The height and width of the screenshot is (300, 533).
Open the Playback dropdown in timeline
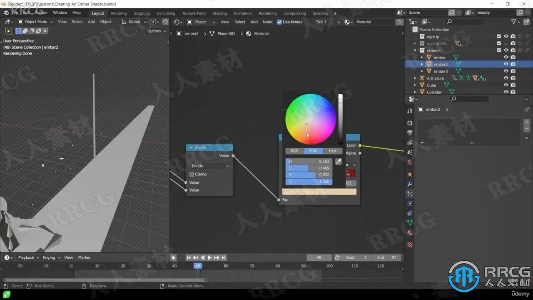point(28,257)
